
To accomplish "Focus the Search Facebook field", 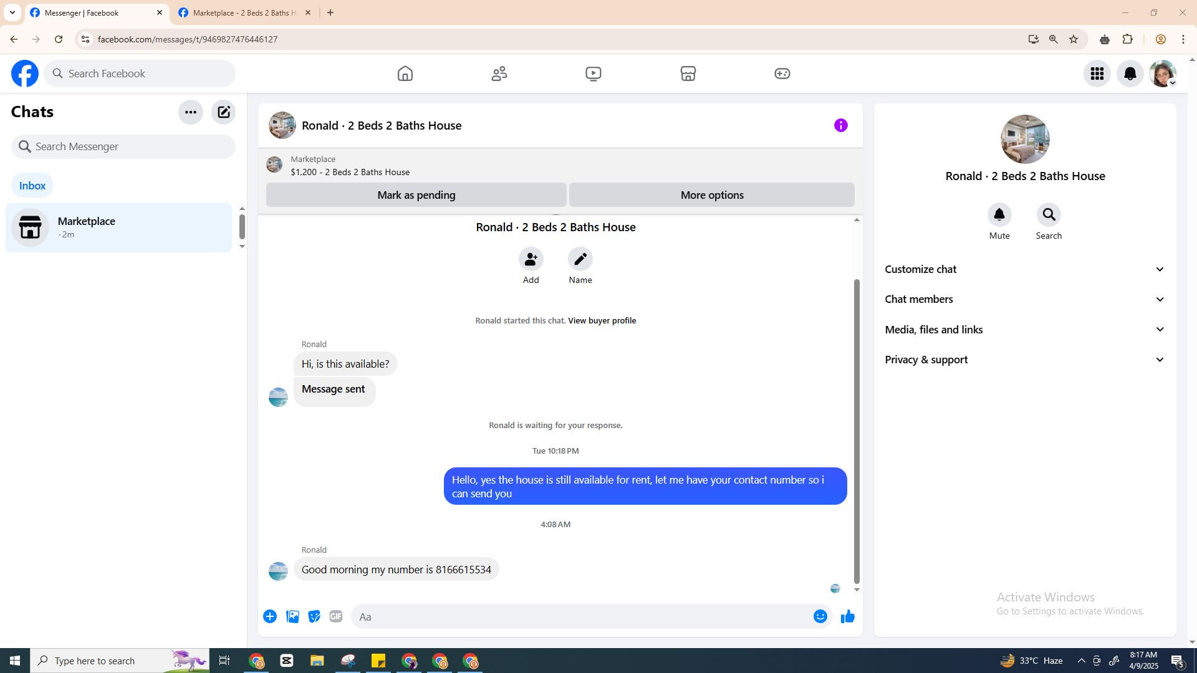I will 140,74.
